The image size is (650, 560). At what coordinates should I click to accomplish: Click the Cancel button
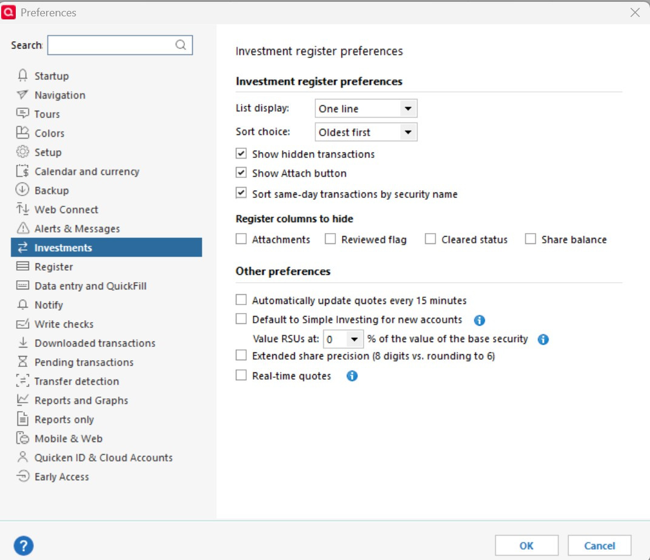point(600,545)
